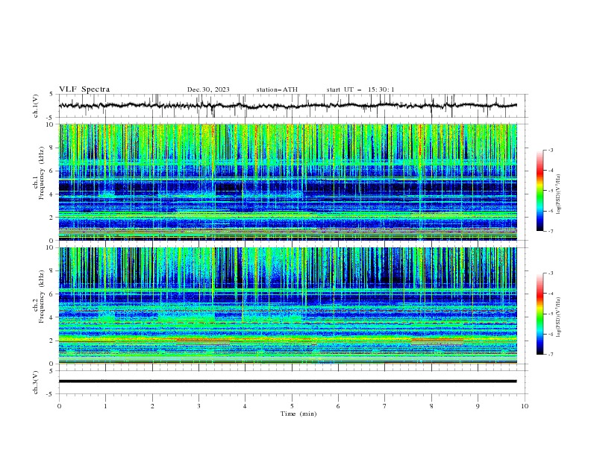The image size is (591, 456).
Task: Click the 8 kHz tick on ch.1 frequency axis
Action: pyautogui.click(x=53, y=148)
